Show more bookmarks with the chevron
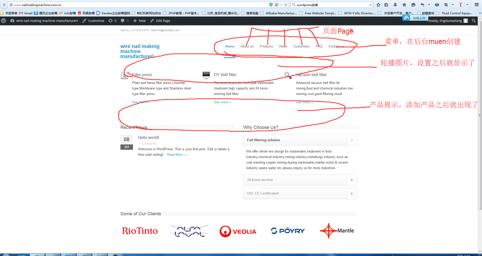Viewport: 482px width, 256px height. pyautogui.click(x=480, y=13)
